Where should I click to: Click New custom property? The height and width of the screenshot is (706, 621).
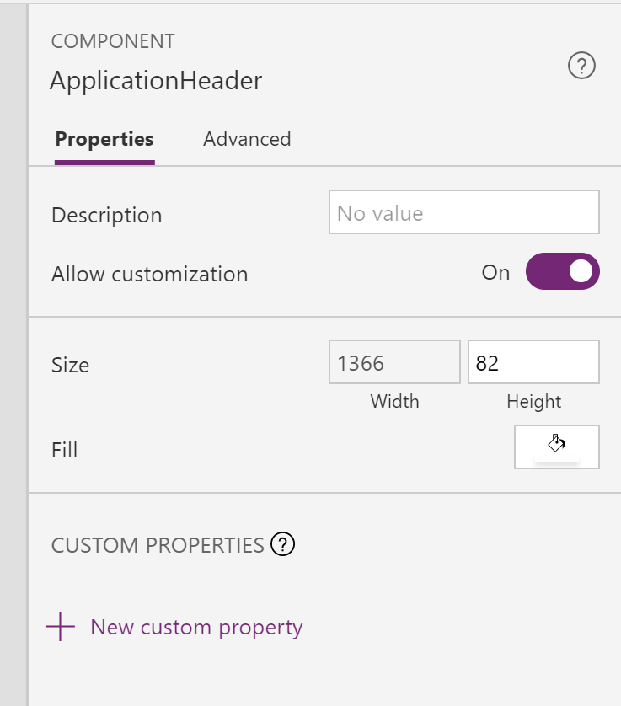coord(195,627)
